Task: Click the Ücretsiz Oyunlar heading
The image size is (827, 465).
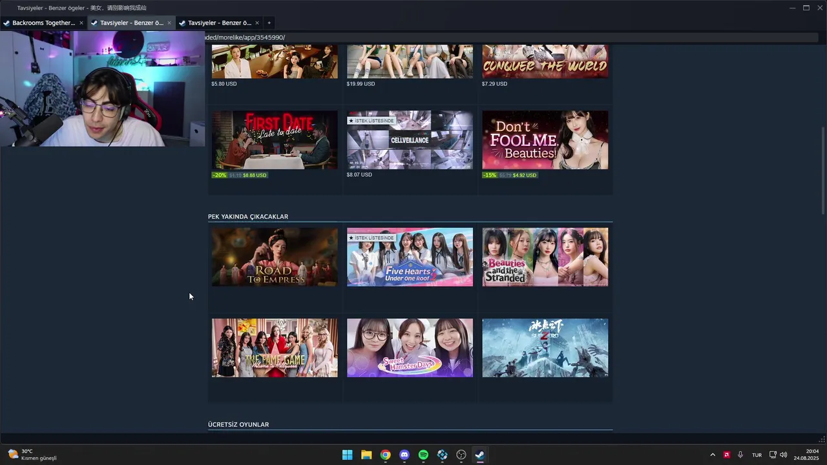Action: coord(238,424)
